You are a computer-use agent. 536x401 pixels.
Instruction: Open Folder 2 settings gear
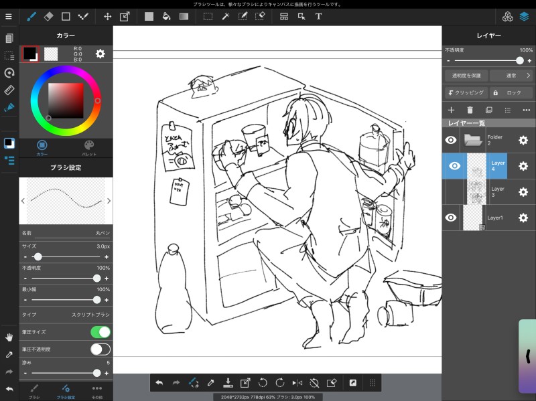pos(523,140)
